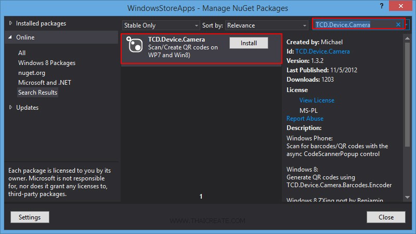Select Windows 8 Packages source
Image resolution: width=416 pixels, height=234 pixels.
click(x=47, y=63)
